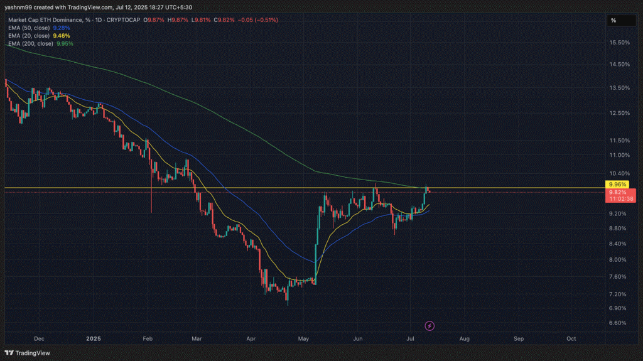Click the 6.90% price axis label

(618, 308)
